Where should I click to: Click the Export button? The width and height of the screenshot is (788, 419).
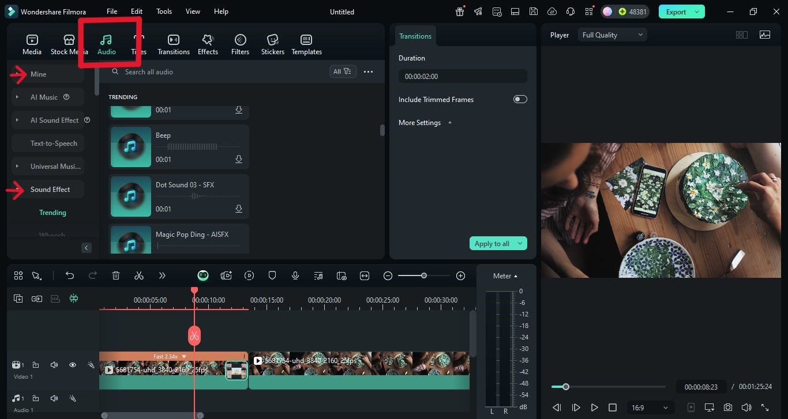[676, 12]
